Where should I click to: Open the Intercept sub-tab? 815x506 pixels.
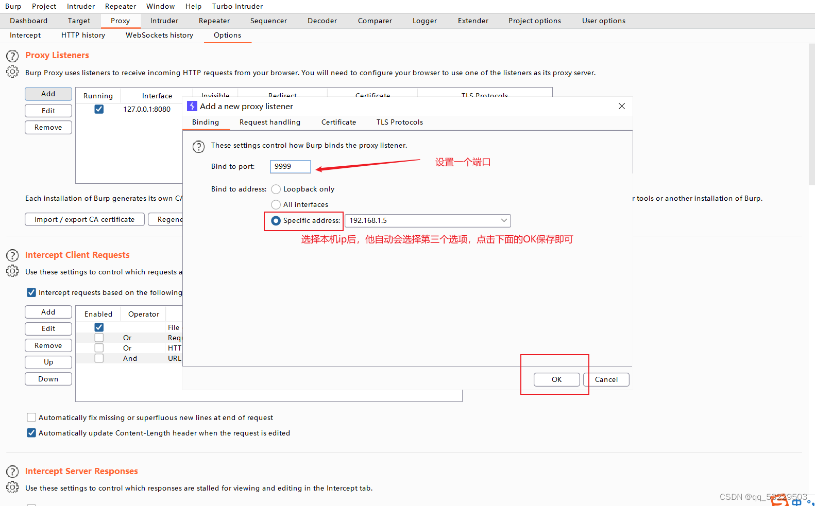tap(25, 35)
